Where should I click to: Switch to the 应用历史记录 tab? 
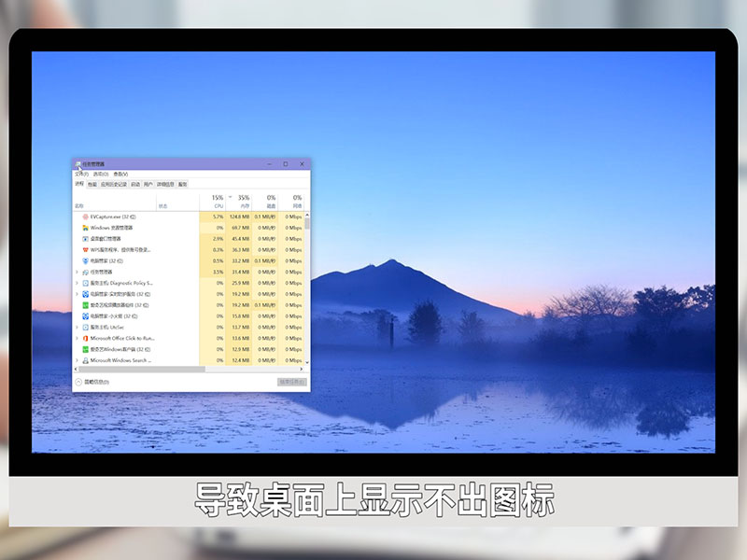(113, 184)
